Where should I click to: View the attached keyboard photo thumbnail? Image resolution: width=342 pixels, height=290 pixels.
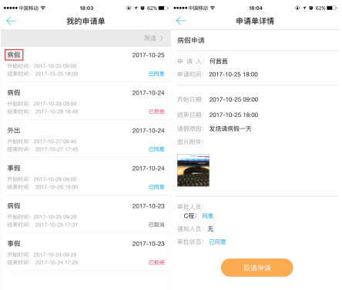click(193, 170)
